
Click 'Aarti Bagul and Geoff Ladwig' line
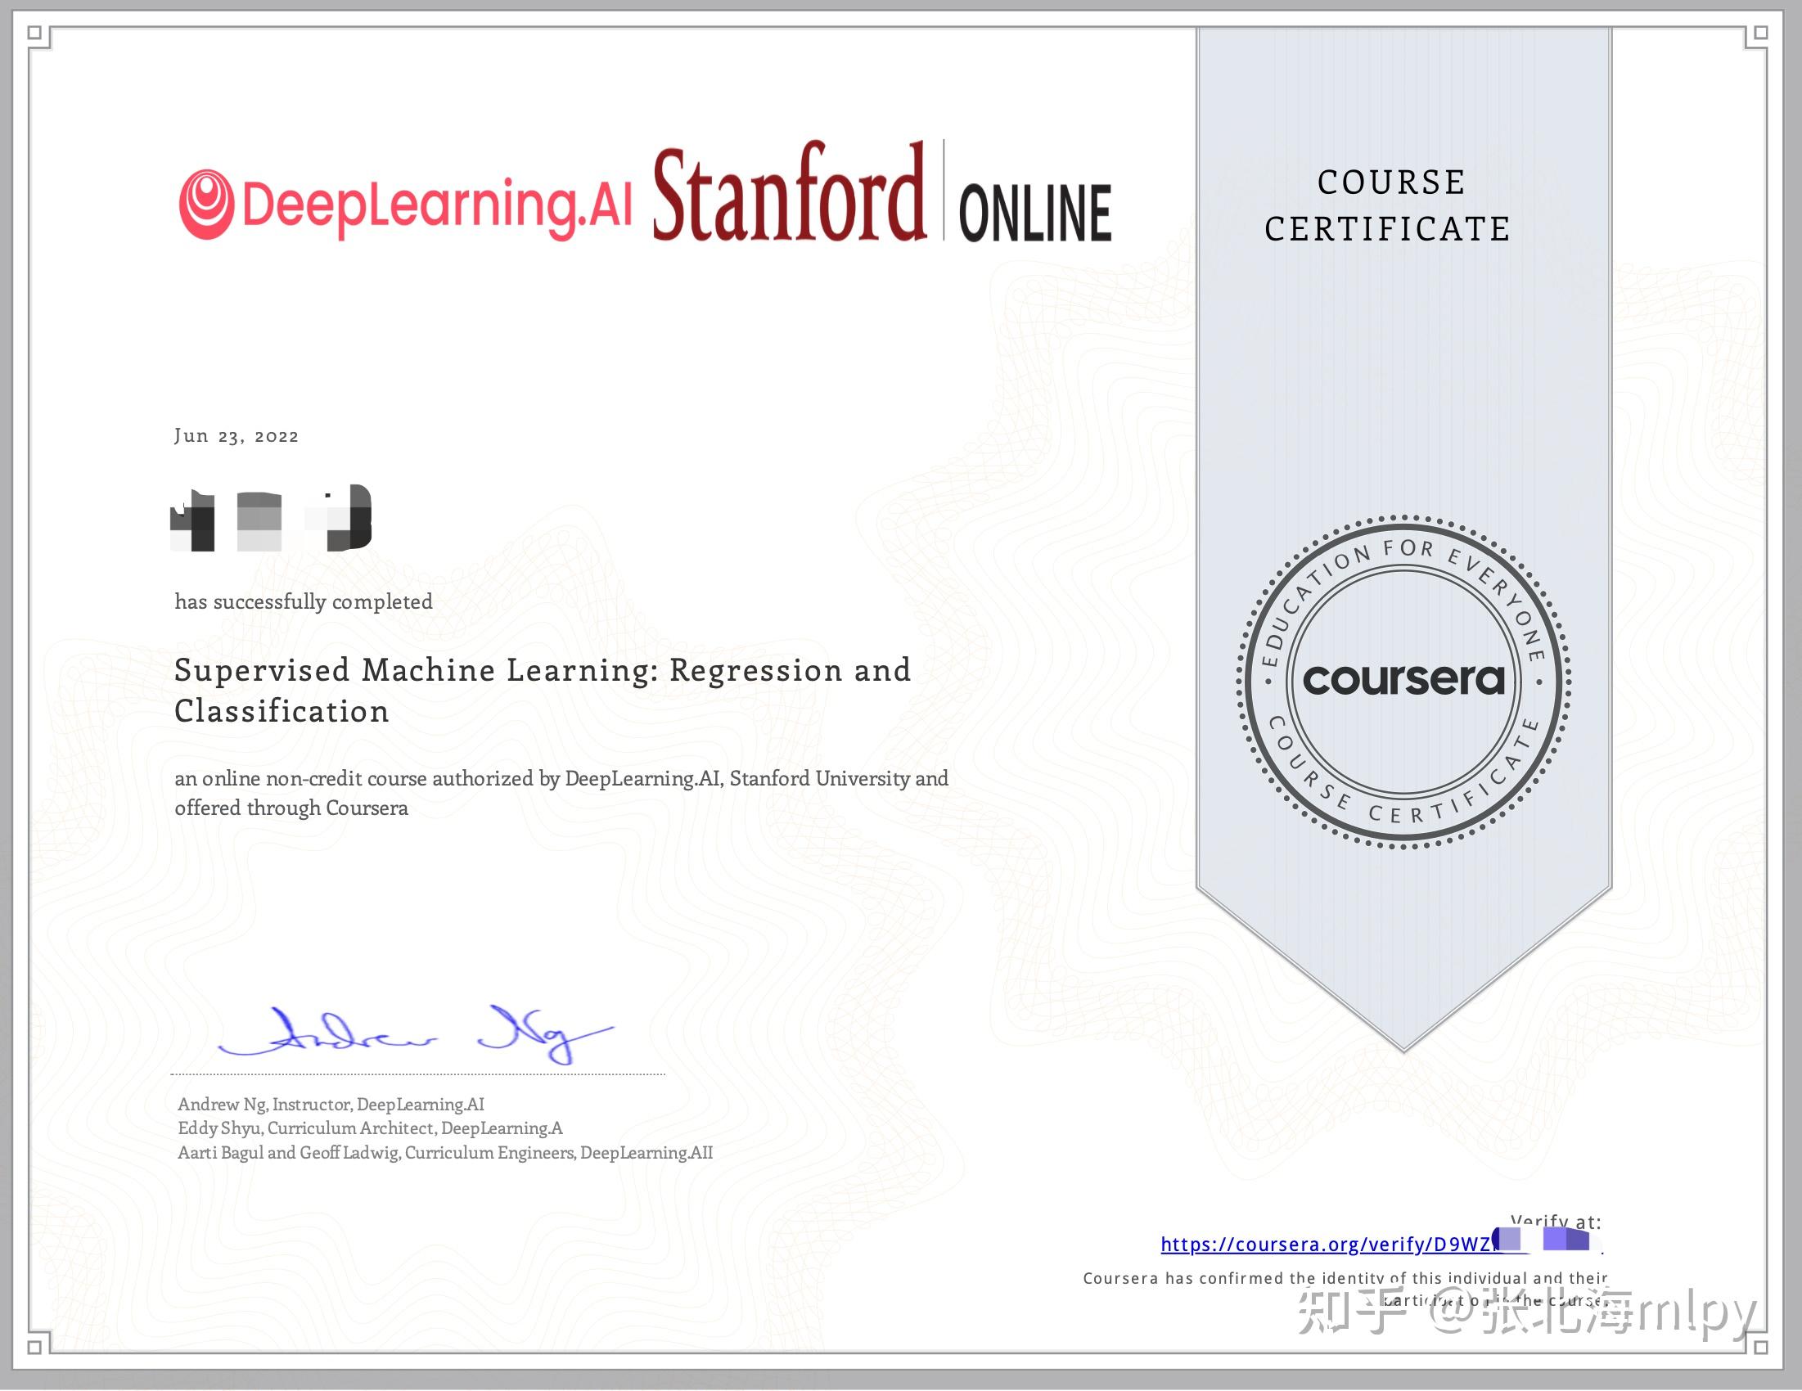444,1153
